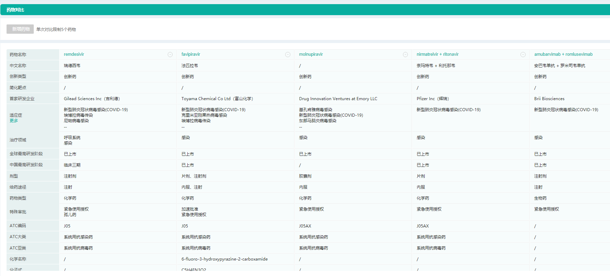The height and width of the screenshot is (276, 610).
Task: Click the 药物对比 header title
Action: click(x=15, y=10)
